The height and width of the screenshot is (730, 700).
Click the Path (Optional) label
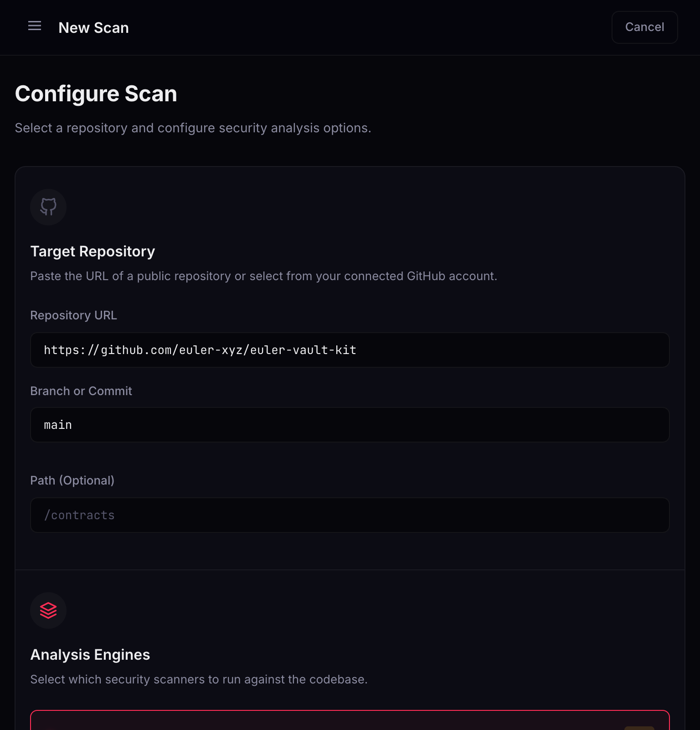click(72, 480)
